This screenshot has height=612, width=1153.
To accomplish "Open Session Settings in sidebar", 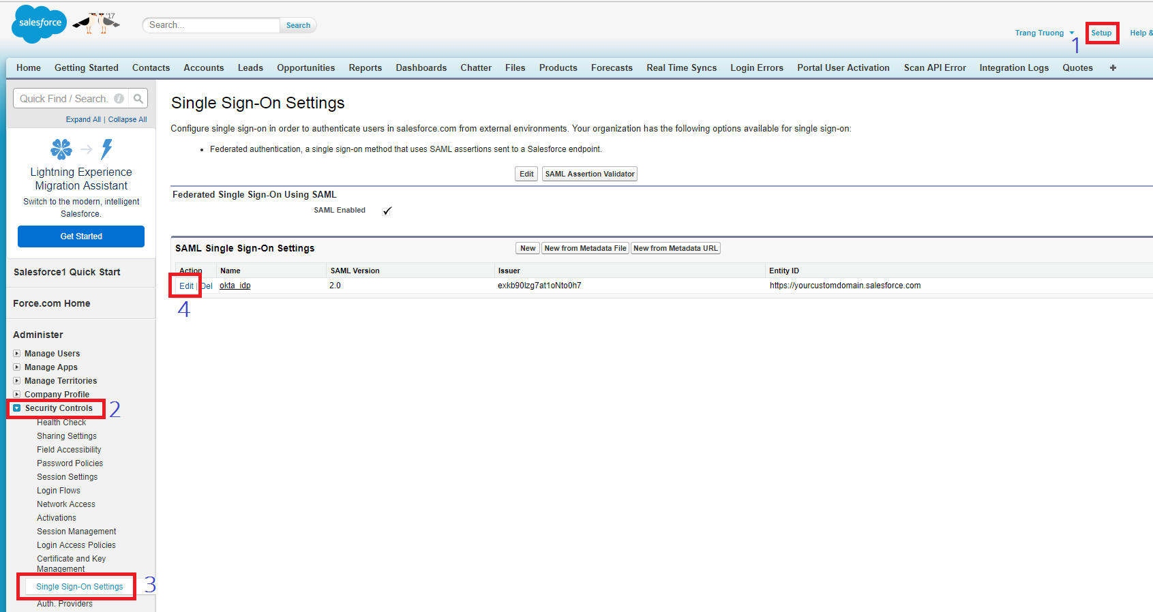I will [x=67, y=477].
